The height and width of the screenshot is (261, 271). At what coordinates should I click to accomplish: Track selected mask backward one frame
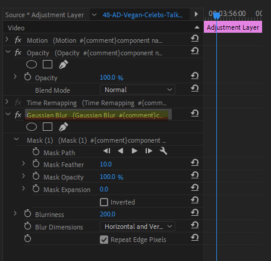(x=107, y=151)
